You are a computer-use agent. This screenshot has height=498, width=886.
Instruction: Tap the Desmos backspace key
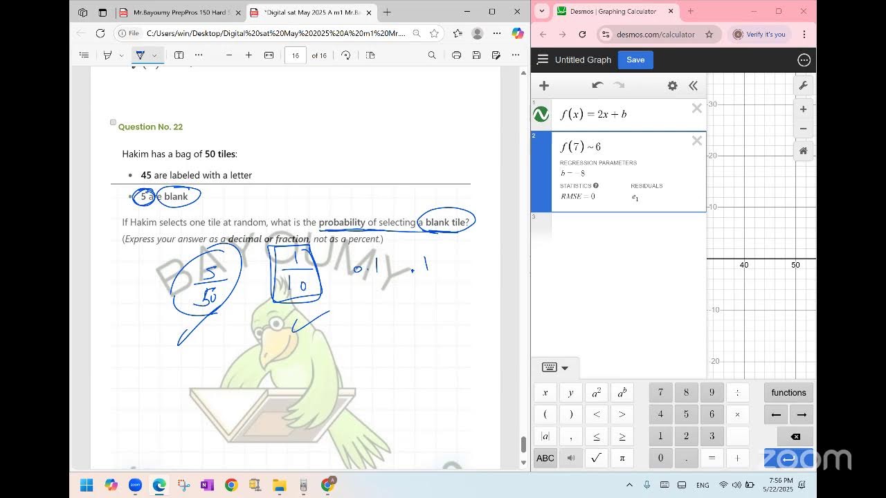(795, 436)
